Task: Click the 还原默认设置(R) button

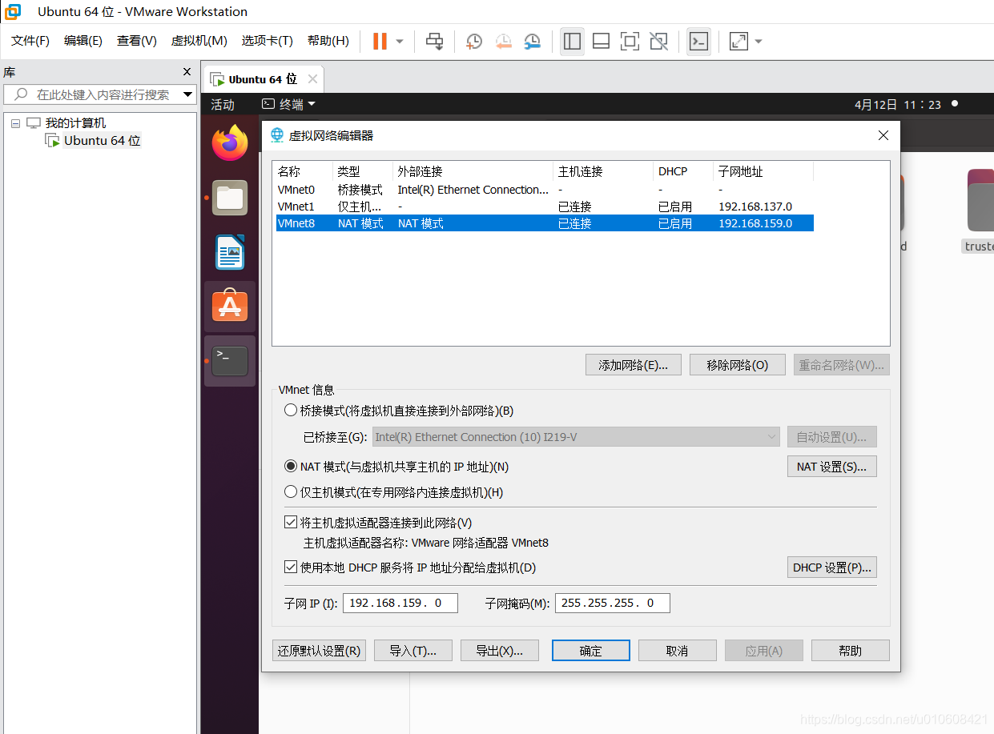Action: 319,651
